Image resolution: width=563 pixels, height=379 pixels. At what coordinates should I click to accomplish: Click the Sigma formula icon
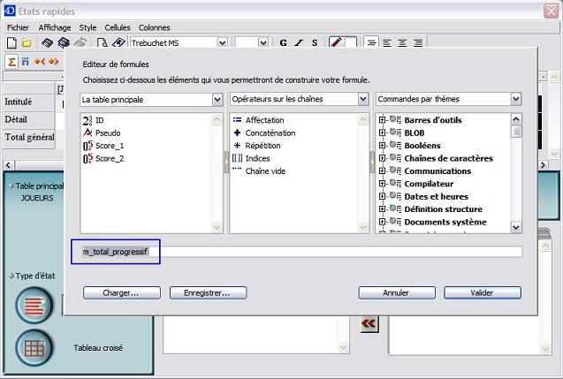(x=11, y=61)
